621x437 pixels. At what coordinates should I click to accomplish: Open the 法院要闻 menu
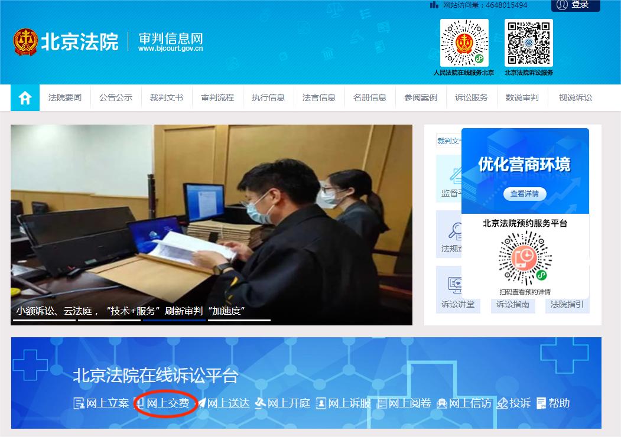pos(65,97)
